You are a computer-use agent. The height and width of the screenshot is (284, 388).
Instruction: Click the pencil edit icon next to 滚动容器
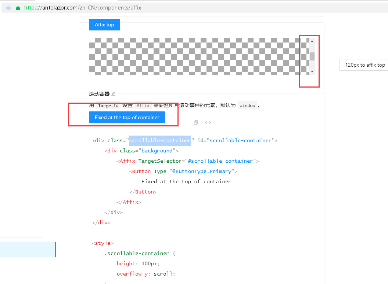coord(114,93)
